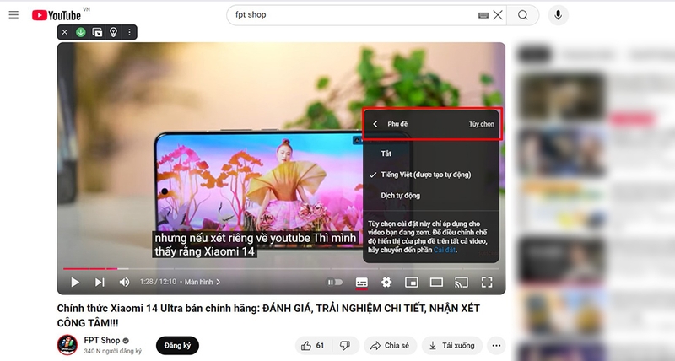Clear the search text with the X
The height and width of the screenshot is (361, 675).
pos(498,15)
